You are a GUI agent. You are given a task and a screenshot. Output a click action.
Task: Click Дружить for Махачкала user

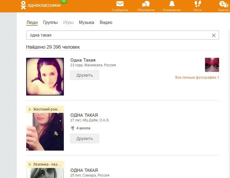(84, 75)
